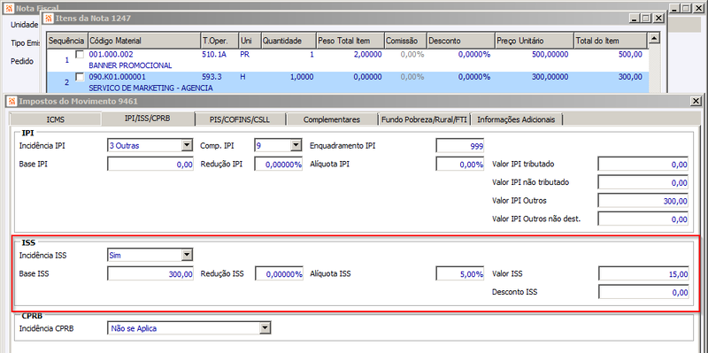Switch to the ICMS tab
The image size is (708, 353).
coord(55,119)
